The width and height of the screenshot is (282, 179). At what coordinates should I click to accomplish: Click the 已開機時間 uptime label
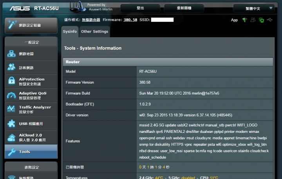[x=75, y=167]
